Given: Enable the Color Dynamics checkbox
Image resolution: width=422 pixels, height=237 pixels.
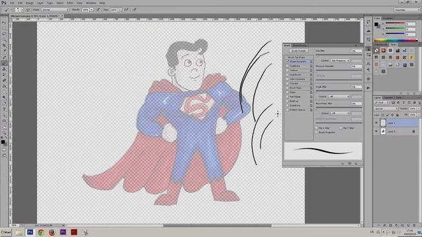Looking at the screenshot, I should click(287, 79).
